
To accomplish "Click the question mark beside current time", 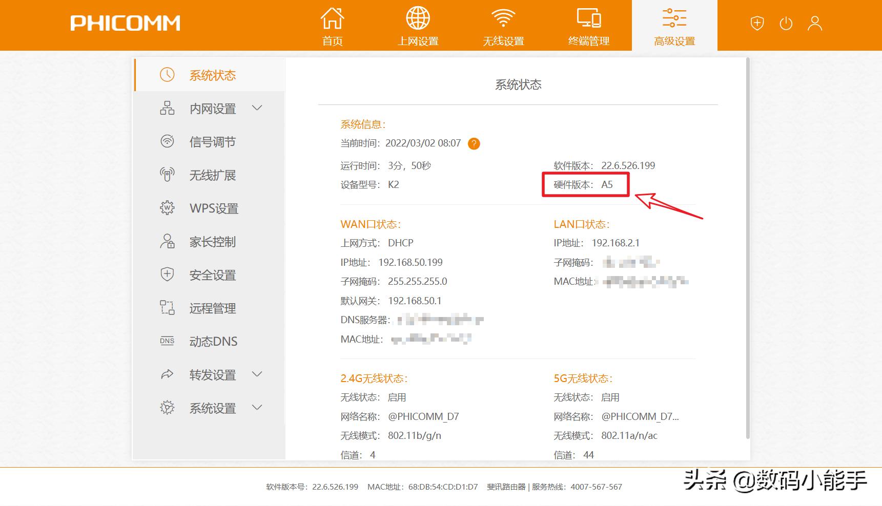I will tap(474, 144).
